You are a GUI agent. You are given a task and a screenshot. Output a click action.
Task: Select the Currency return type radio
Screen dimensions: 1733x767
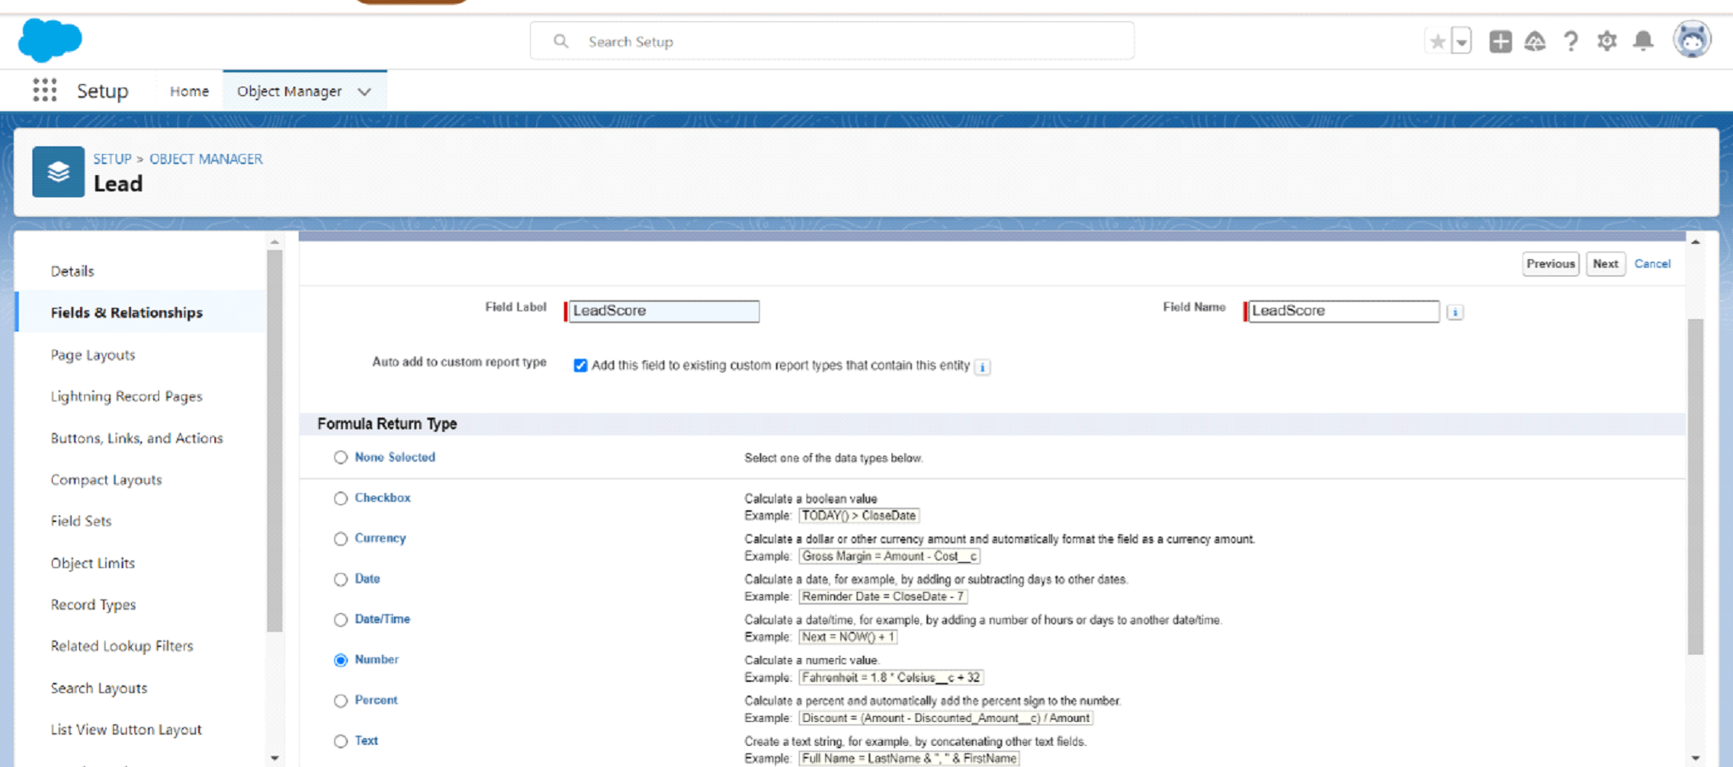pyautogui.click(x=341, y=539)
